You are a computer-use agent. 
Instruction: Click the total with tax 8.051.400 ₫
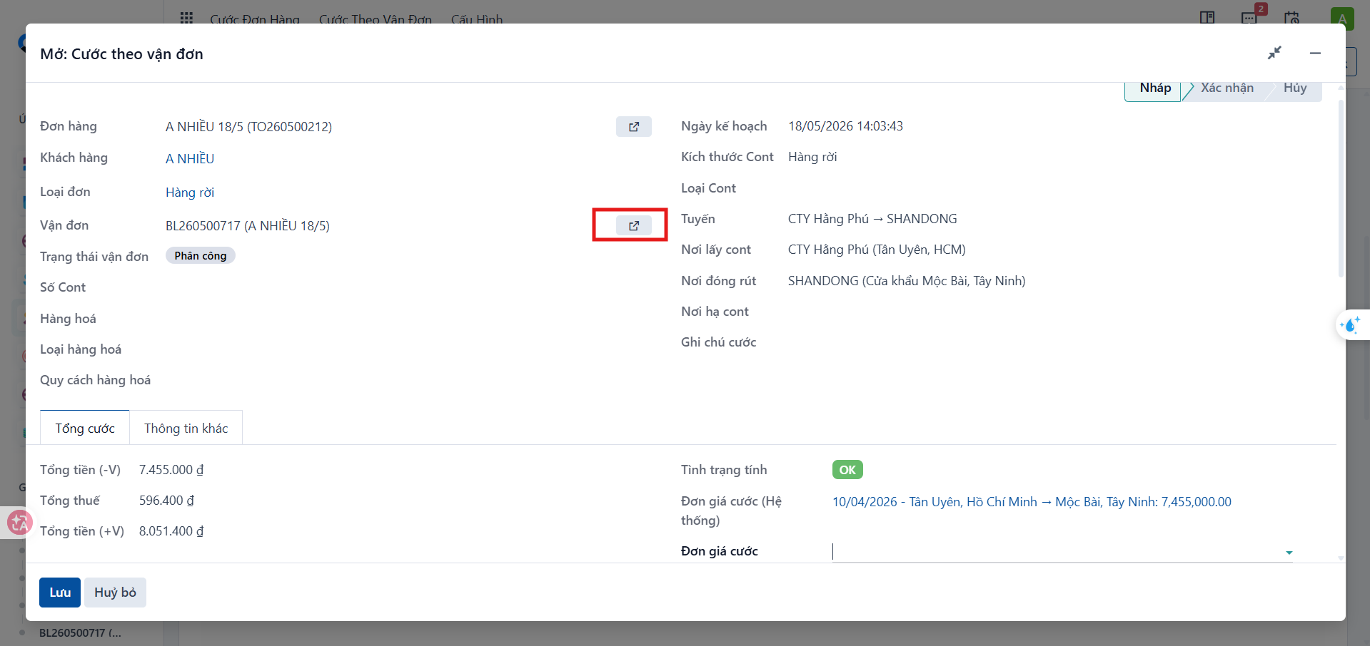pos(171,531)
